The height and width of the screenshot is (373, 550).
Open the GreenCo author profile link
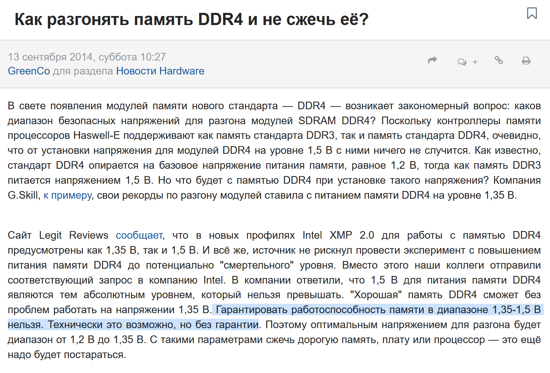click(x=29, y=71)
